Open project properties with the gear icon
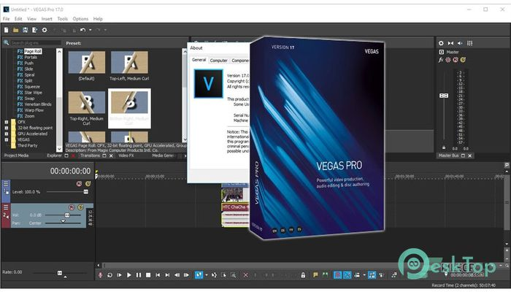Screen dimensions: 511x292 point(44,30)
